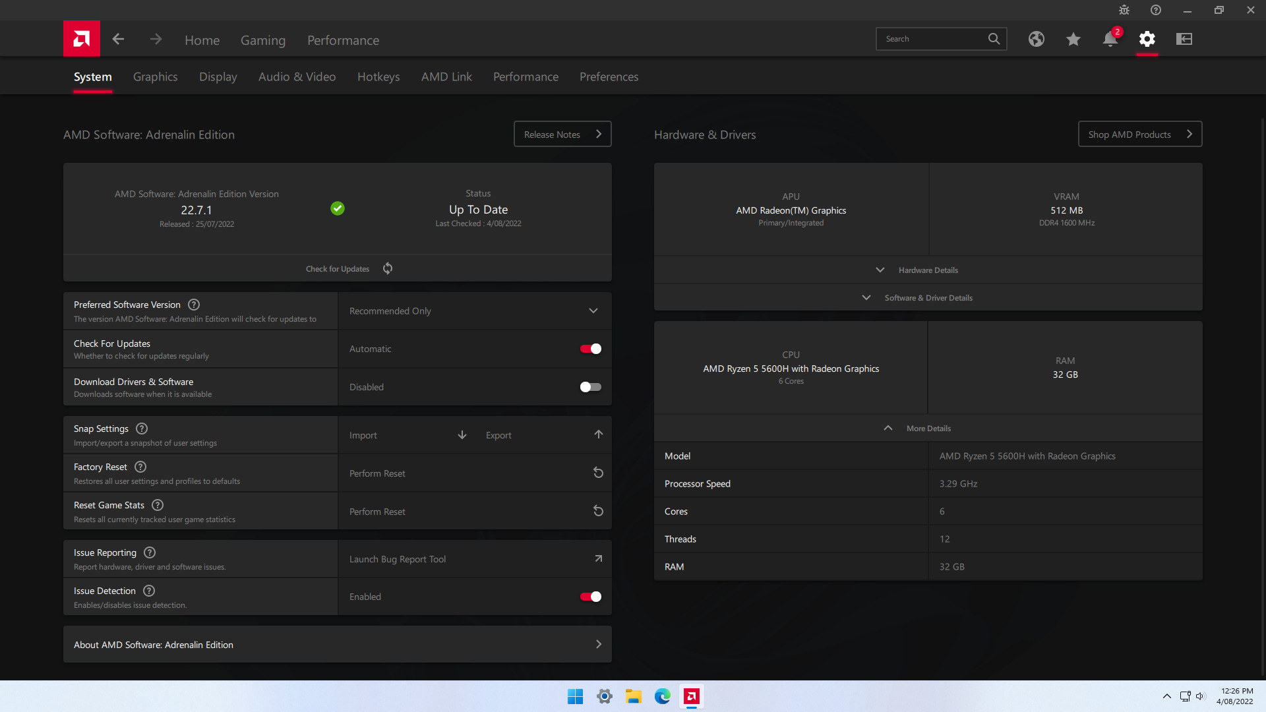Click the search magnifier icon
The image size is (1266, 712).
994,39
